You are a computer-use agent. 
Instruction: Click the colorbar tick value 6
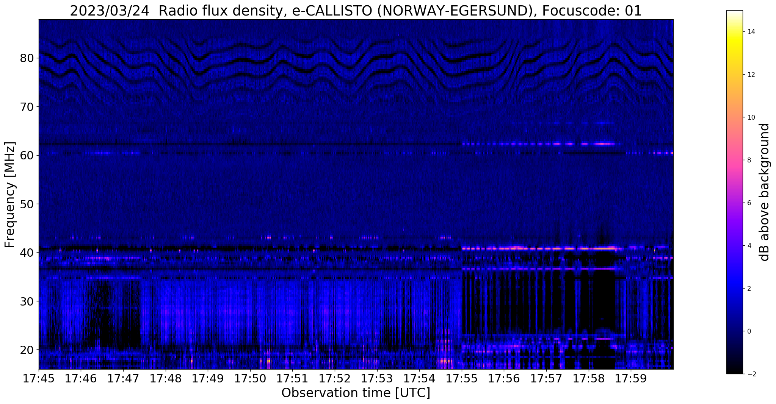(749, 203)
